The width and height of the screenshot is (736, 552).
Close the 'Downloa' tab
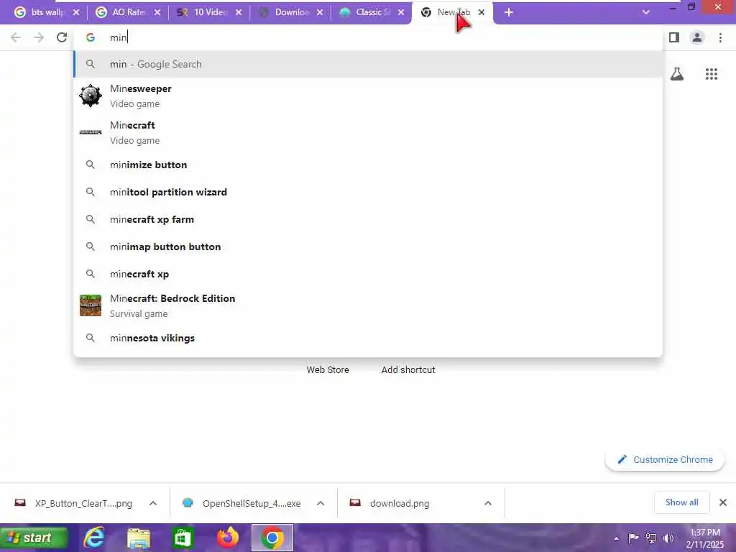320,13
